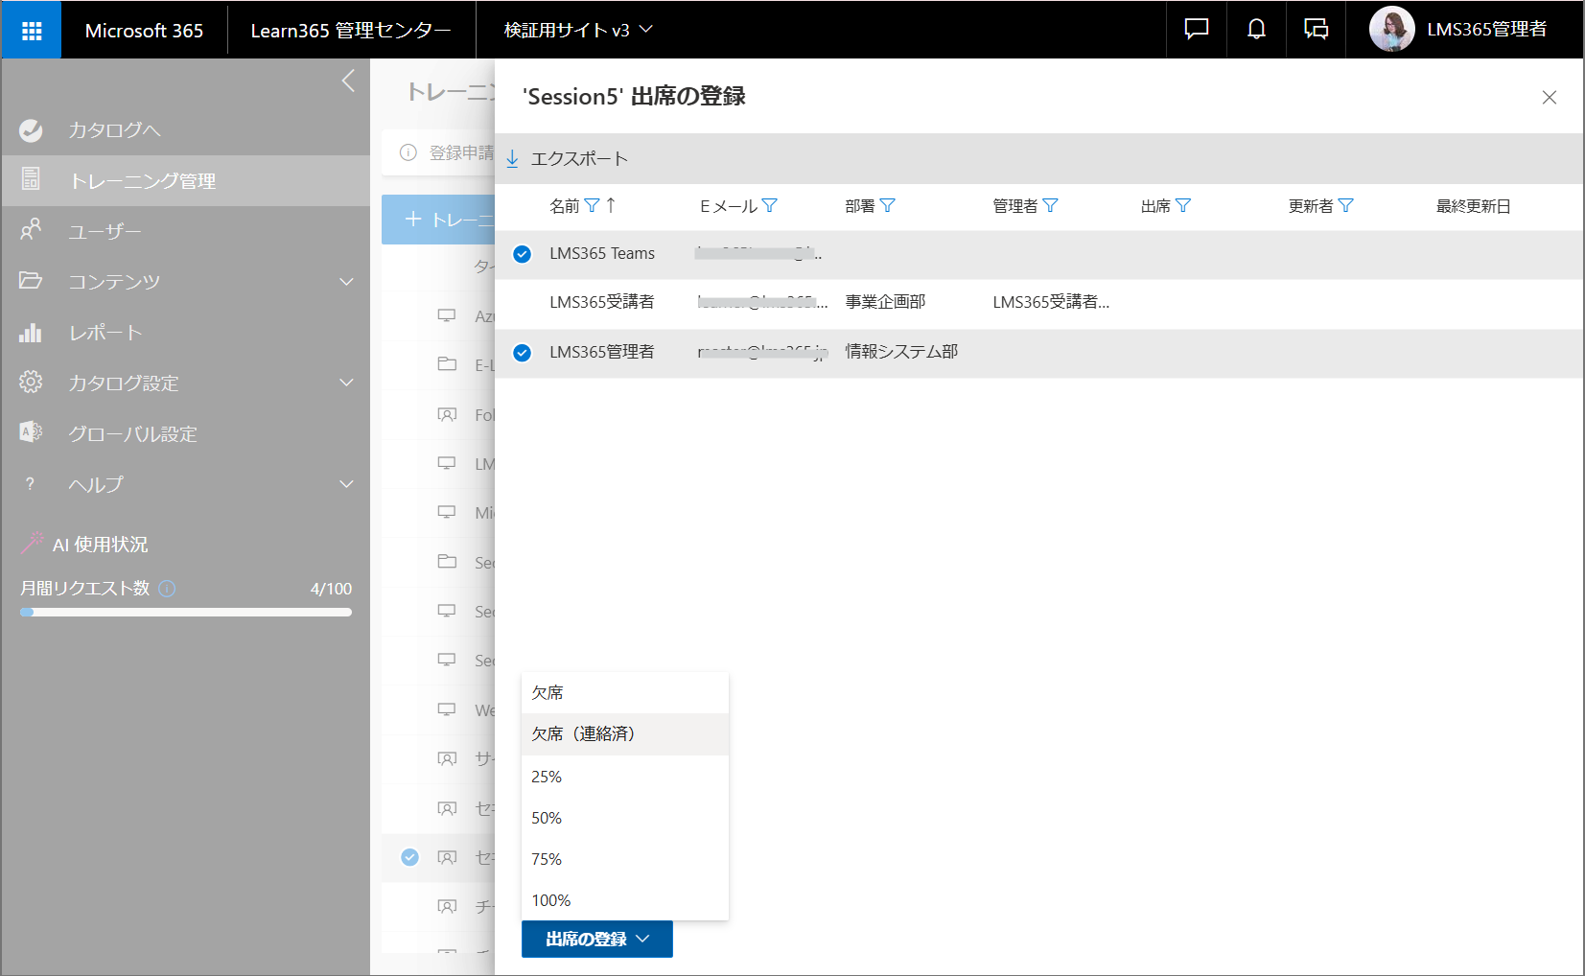Click the レポート bar chart icon
The image size is (1585, 976).
[31, 333]
